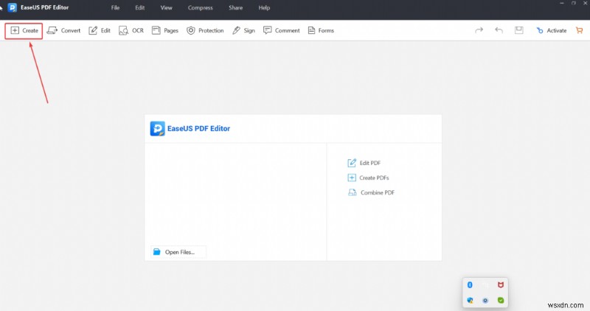Viewport: 590px width, 311px height.
Task: Choose the Sign tool
Action: (243, 30)
